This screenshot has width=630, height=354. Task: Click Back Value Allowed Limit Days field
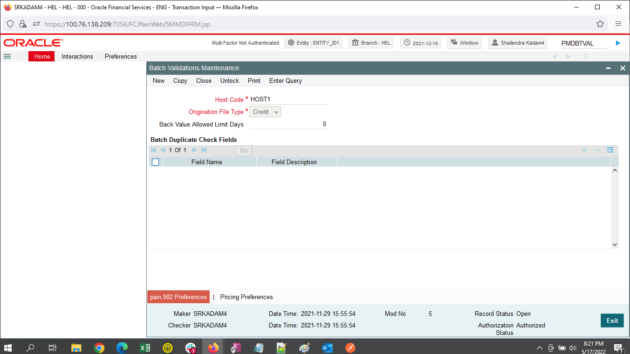point(288,124)
